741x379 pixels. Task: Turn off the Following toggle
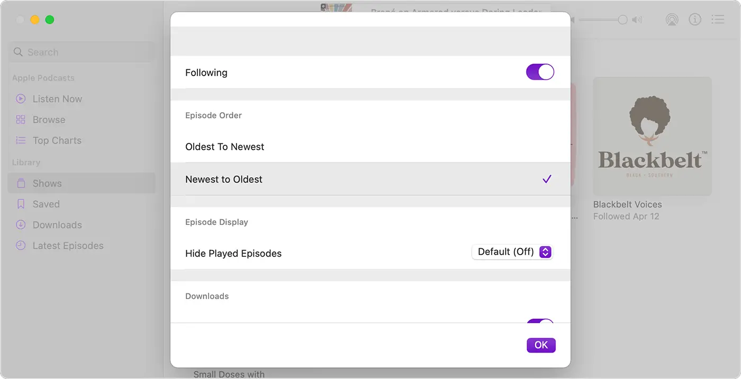click(540, 72)
